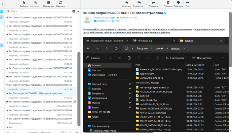
Task: Click Explorer back arrow
Action: [88, 48]
